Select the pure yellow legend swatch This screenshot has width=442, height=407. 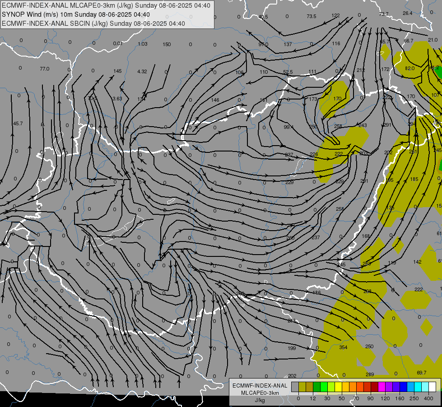(339, 387)
